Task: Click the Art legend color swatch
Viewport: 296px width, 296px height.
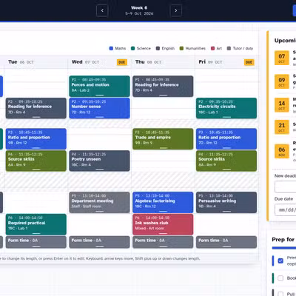Action: (x=212, y=48)
